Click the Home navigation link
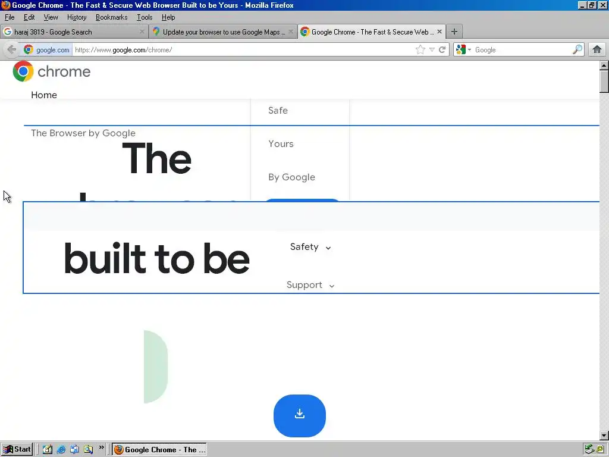This screenshot has width=609, height=457. 44,95
